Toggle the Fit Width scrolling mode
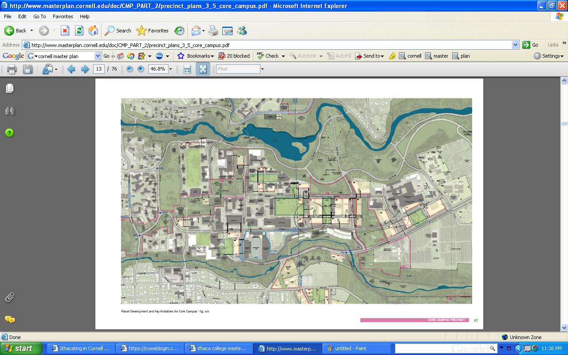The height and width of the screenshot is (355, 568). 187,69
